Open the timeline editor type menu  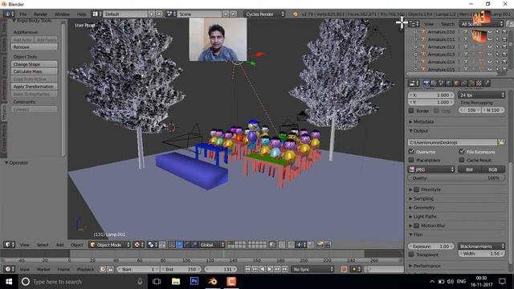point(9,270)
